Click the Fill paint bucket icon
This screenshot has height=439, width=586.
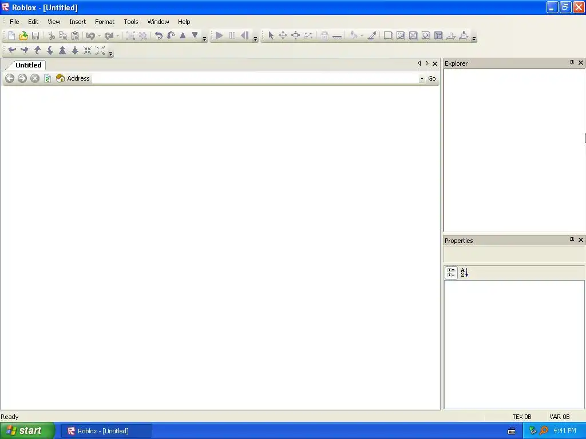tap(354, 36)
